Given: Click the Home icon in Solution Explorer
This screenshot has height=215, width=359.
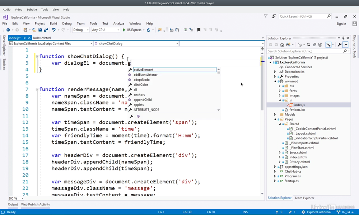Looking at the screenshot, I should pos(282,45).
